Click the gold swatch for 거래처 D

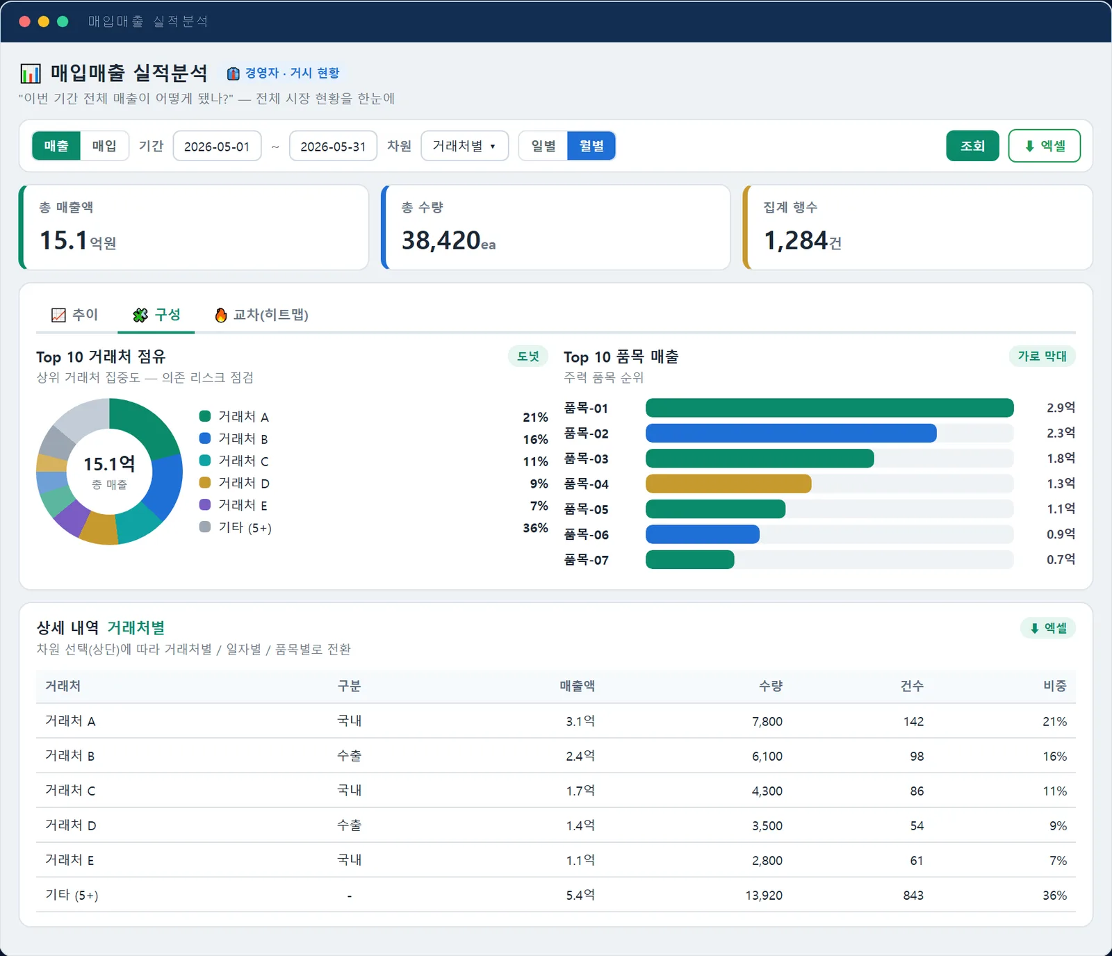point(205,483)
